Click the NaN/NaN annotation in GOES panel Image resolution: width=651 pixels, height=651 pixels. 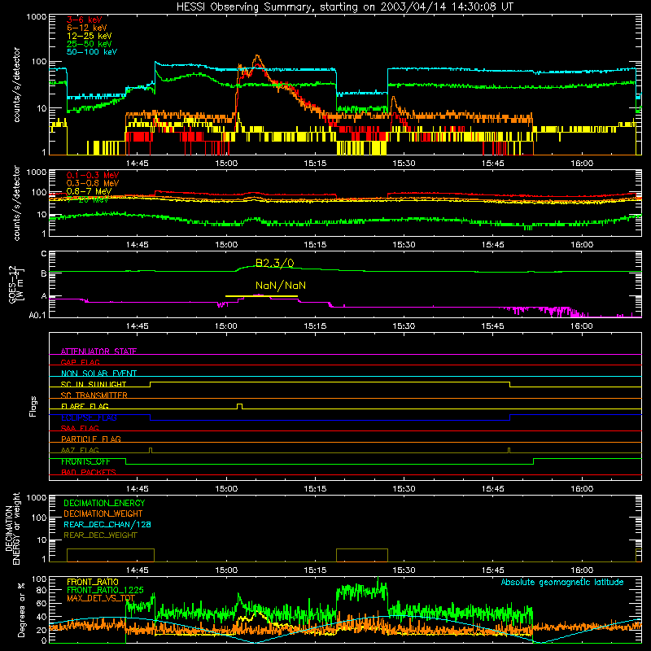point(281,286)
